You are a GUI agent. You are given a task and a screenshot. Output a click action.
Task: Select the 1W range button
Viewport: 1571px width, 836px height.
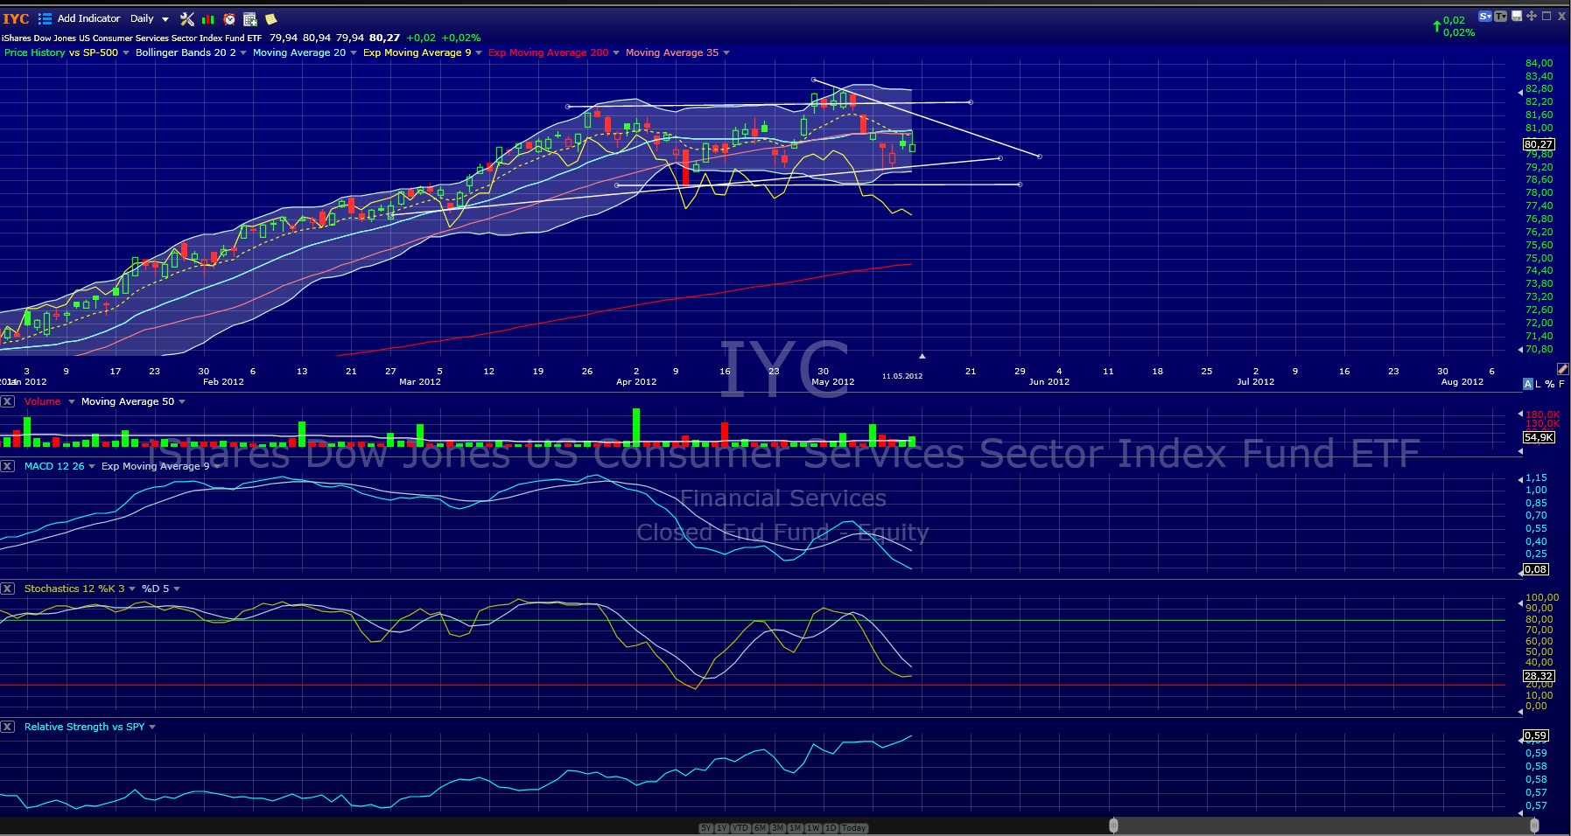[813, 828]
